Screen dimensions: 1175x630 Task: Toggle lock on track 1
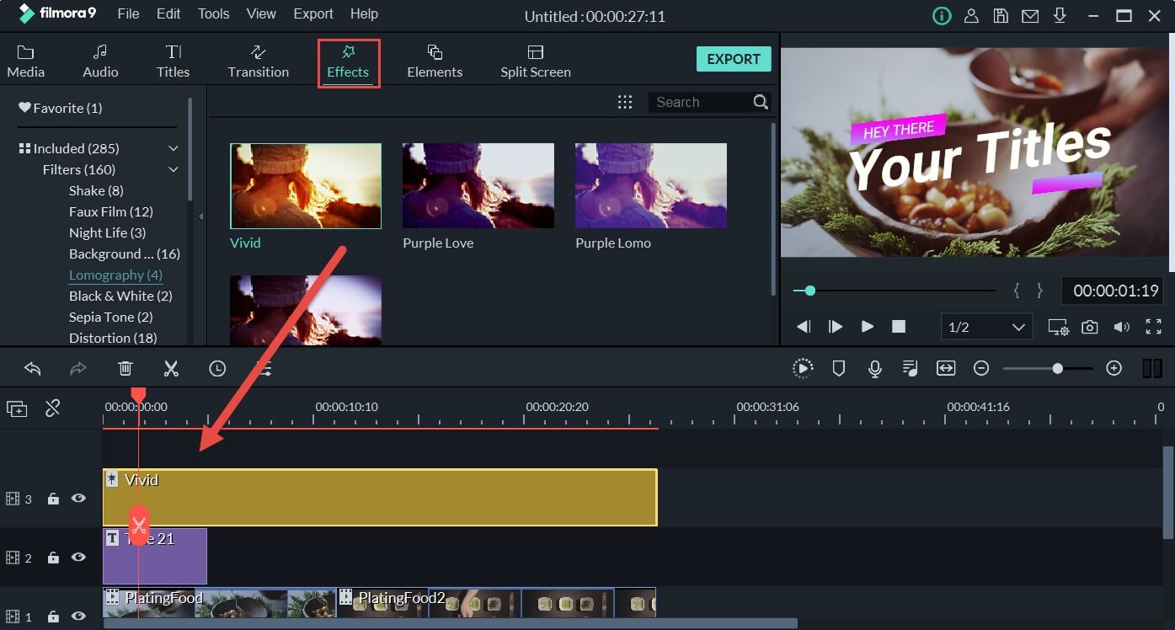pyautogui.click(x=53, y=617)
